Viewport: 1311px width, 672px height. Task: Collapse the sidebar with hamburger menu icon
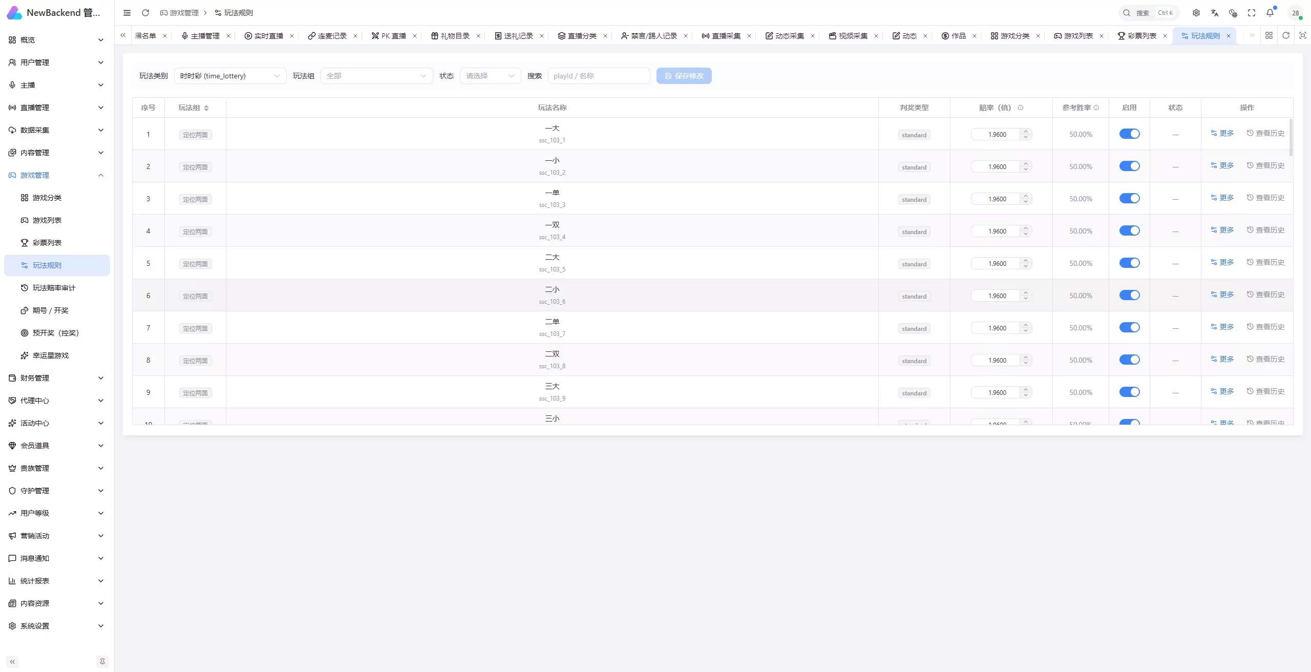coord(127,13)
